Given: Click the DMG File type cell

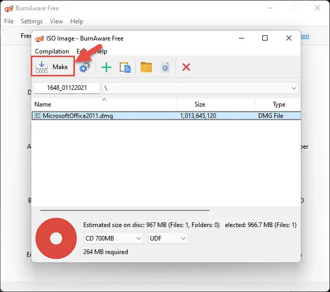Looking at the screenshot, I should 271,116.
